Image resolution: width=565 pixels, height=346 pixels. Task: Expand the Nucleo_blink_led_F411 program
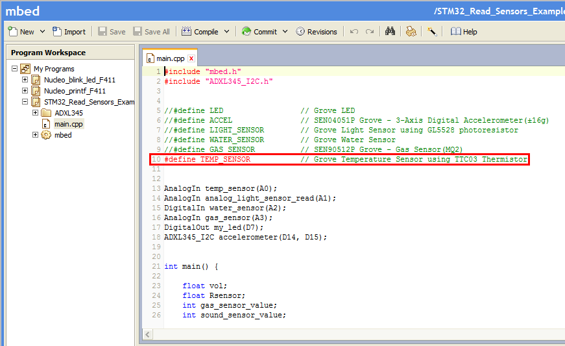coord(25,80)
